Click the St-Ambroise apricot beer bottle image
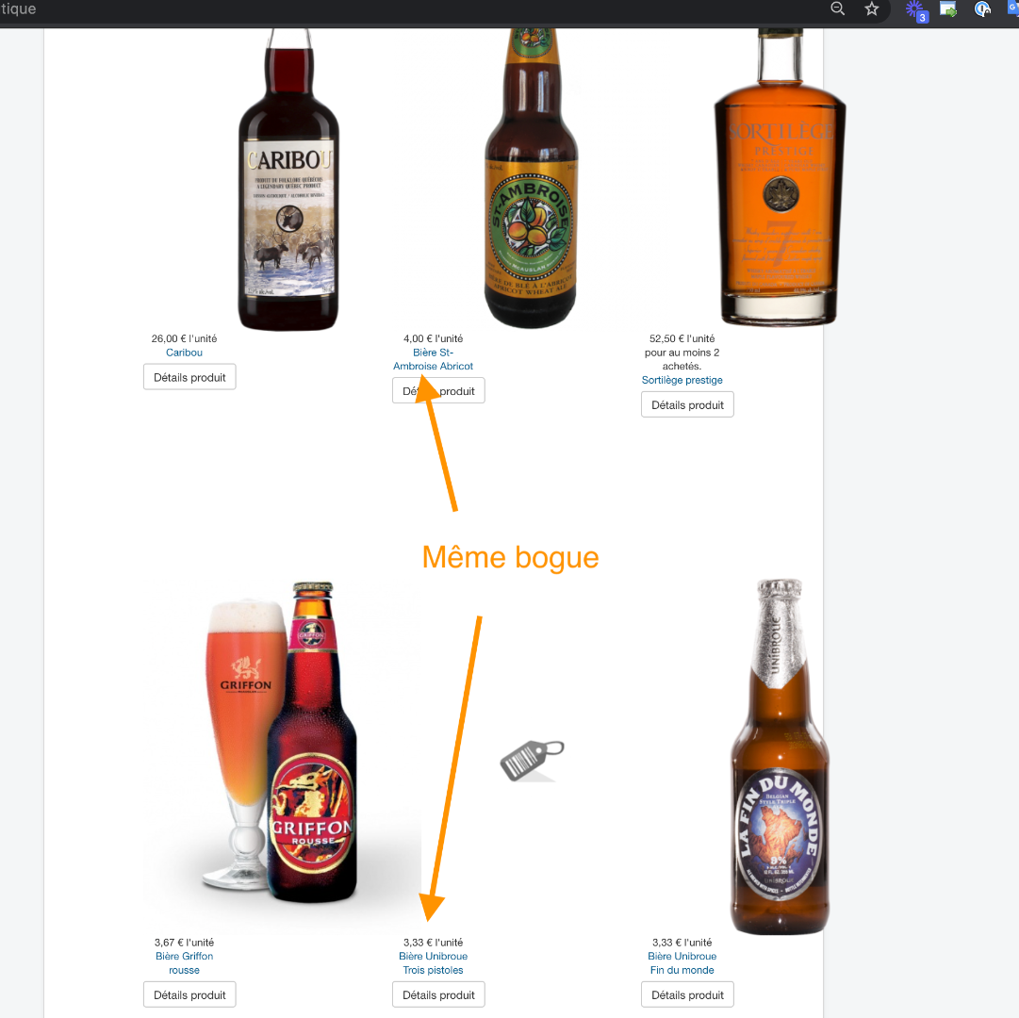 coord(531,178)
